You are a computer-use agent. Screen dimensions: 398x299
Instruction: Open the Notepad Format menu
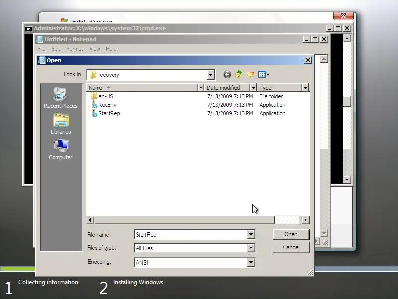[75, 49]
